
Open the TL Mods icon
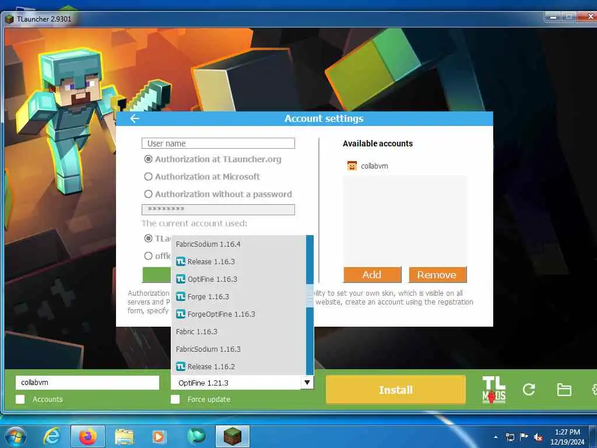tap(494, 389)
